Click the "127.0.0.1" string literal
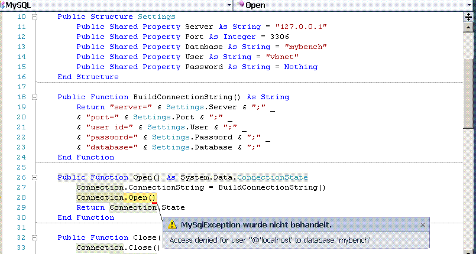 tap(300, 27)
